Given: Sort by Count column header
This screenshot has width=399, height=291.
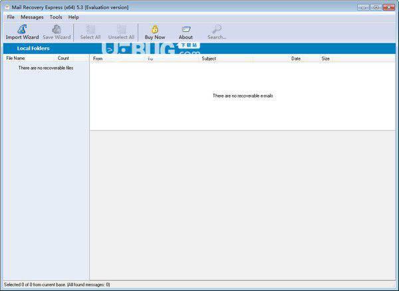Looking at the screenshot, I should [x=63, y=58].
